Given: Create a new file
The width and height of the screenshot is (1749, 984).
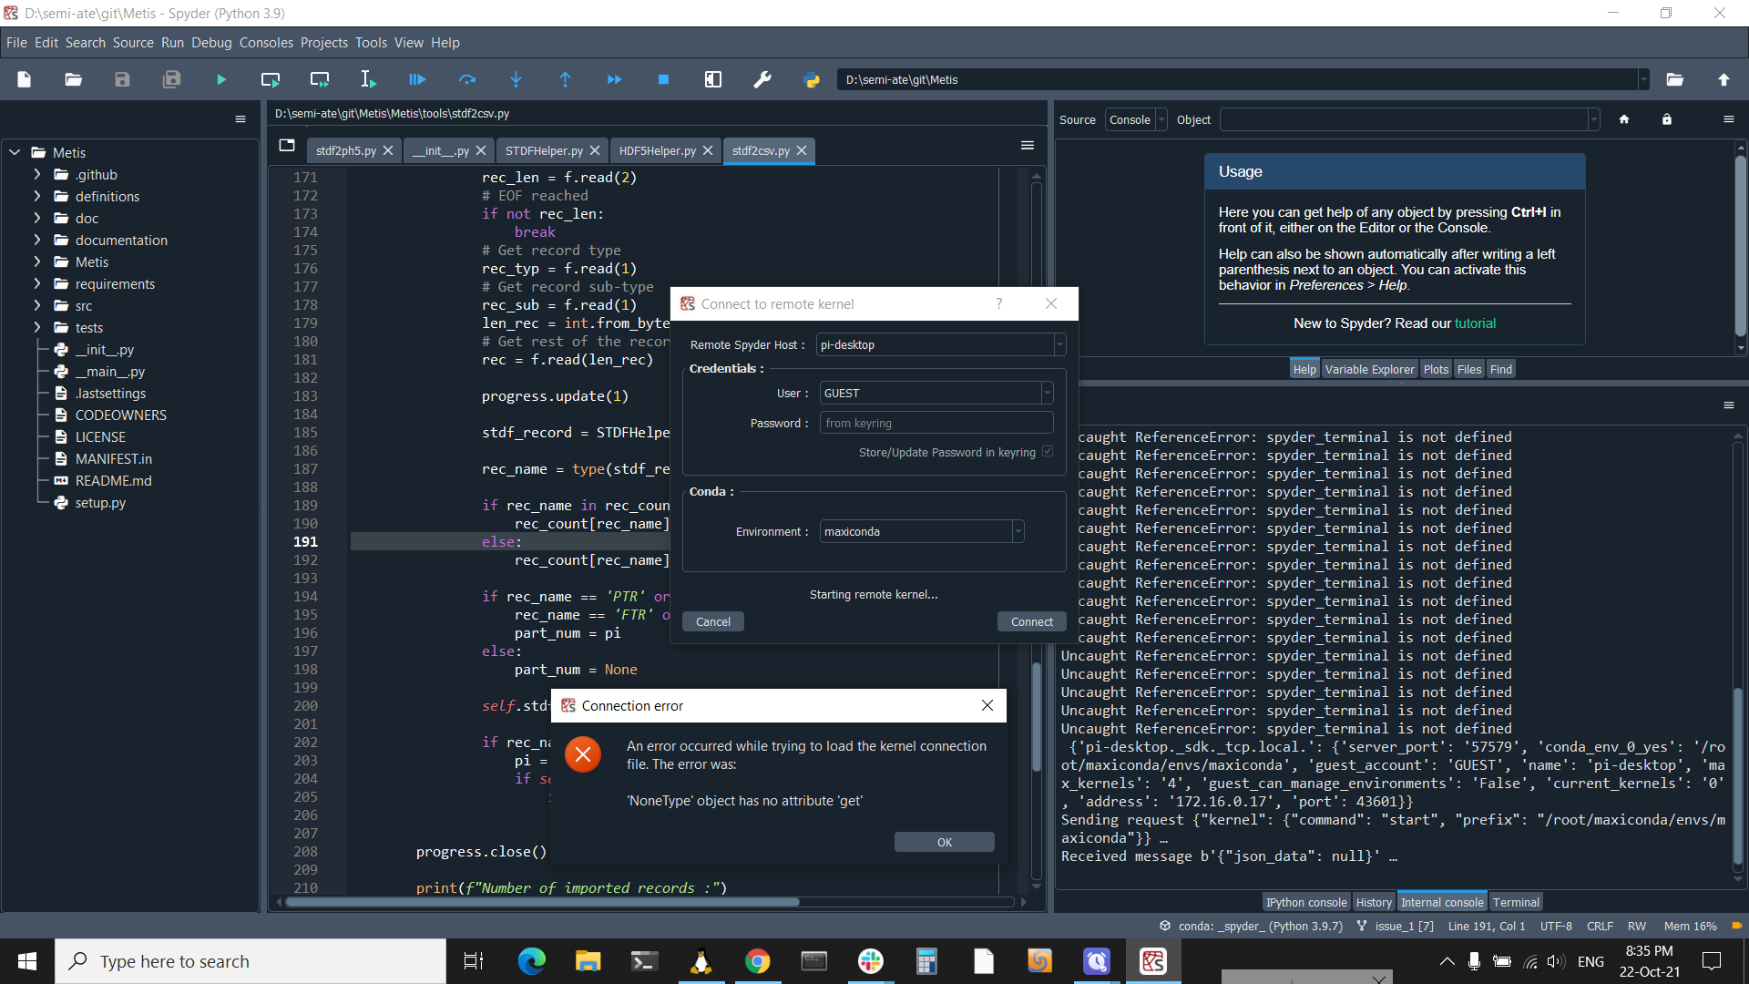Looking at the screenshot, I should pyautogui.click(x=24, y=79).
